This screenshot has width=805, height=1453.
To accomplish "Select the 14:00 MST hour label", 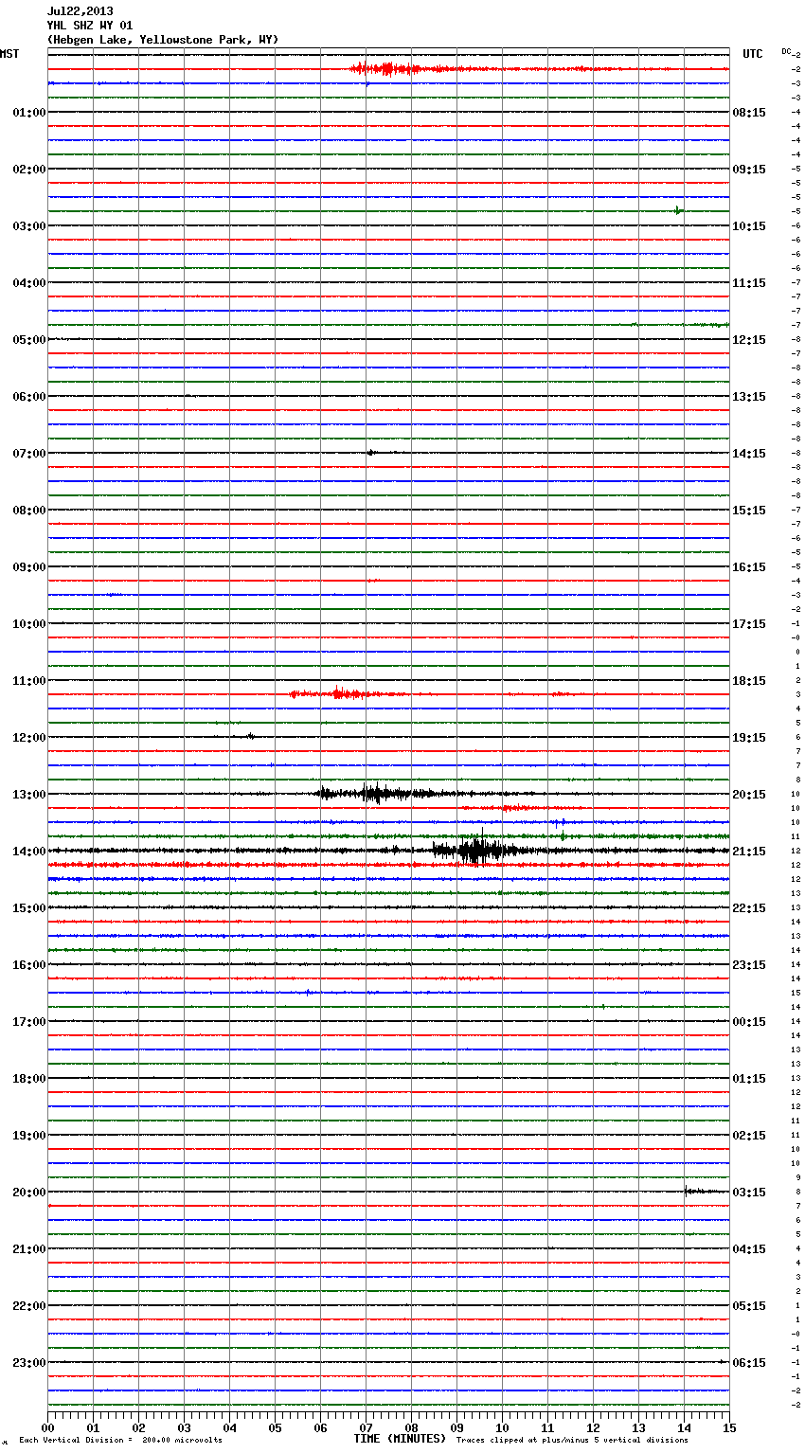I will pyautogui.click(x=29, y=852).
